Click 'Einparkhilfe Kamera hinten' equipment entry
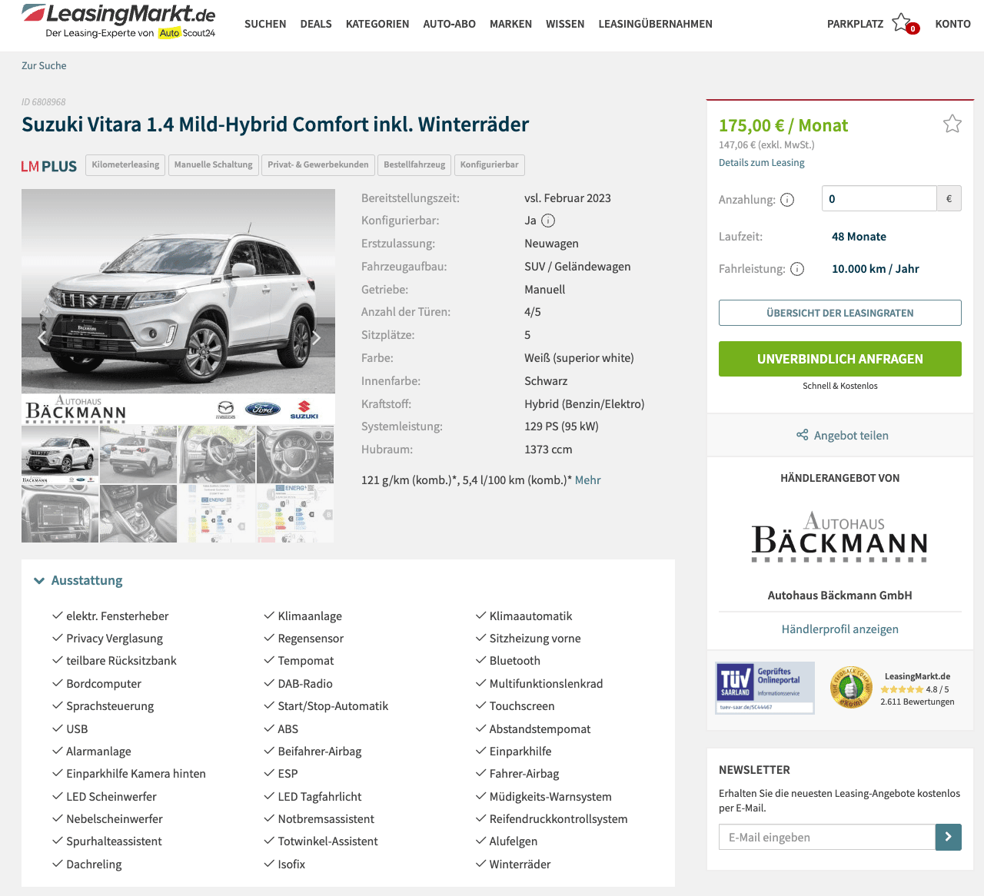The height and width of the screenshot is (896, 984). (x=136, y=774)
